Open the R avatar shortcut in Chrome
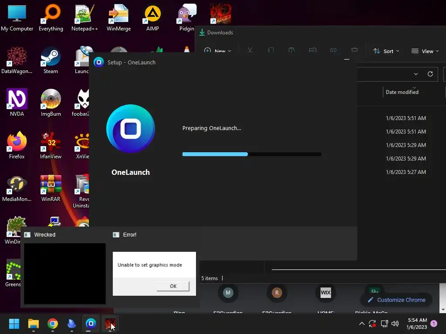The width and height of the screenshot is (446, 334). click(x=277, y=293)
